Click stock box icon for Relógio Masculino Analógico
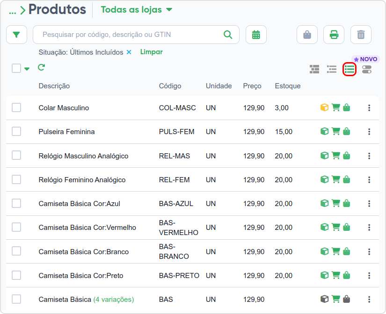386x314 pixels. point(324,156)
